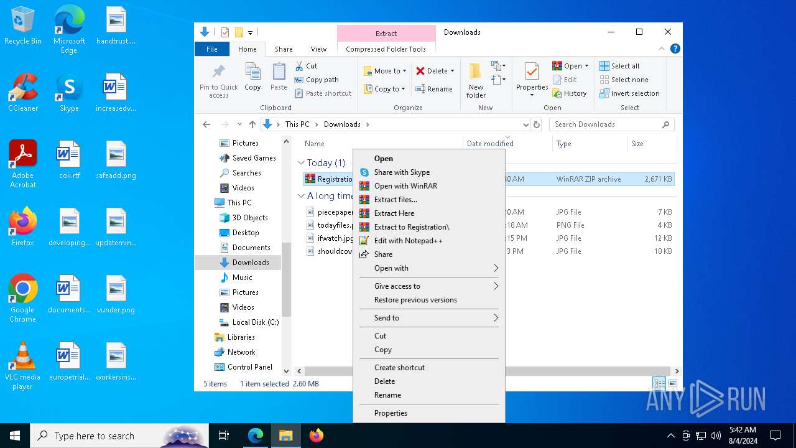Open CCleaner desktop shortcut

[23, 93]
